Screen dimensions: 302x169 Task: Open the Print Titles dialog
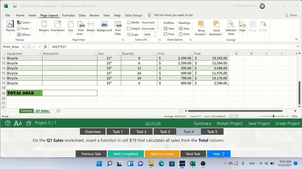coord(117,28)
